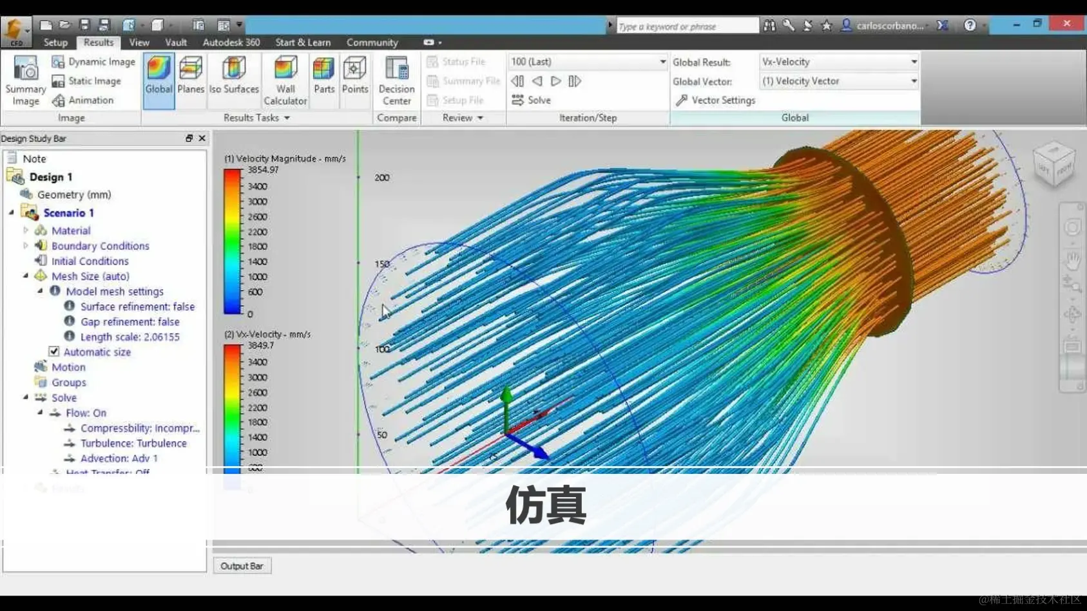Click the carloscorbano account name
The height and width of the screenshot is (611, 1087).
tap(890, 26)
